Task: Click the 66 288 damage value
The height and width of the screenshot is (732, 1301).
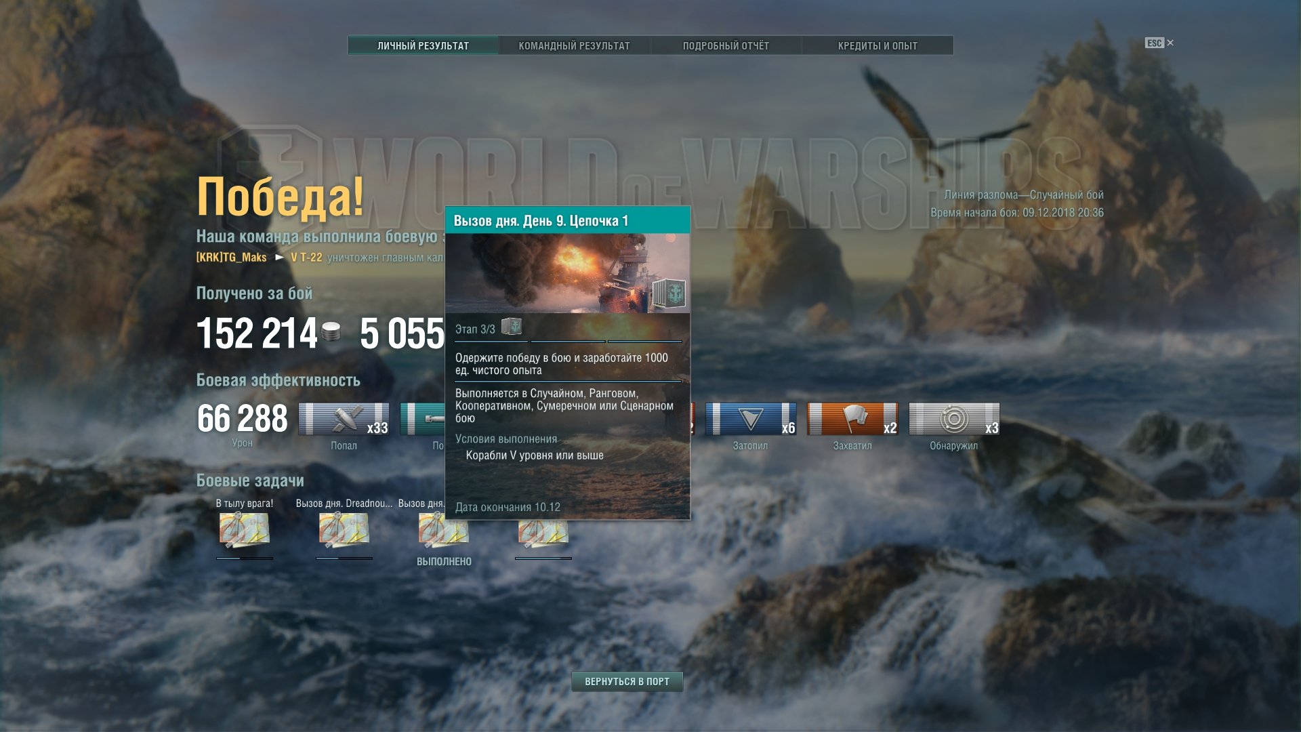Action: tap(243, 418)
